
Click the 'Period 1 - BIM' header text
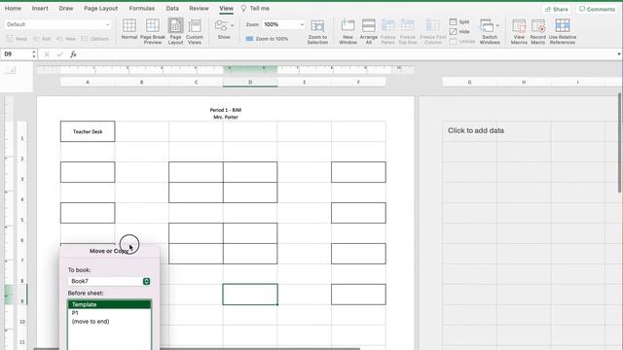226,110
